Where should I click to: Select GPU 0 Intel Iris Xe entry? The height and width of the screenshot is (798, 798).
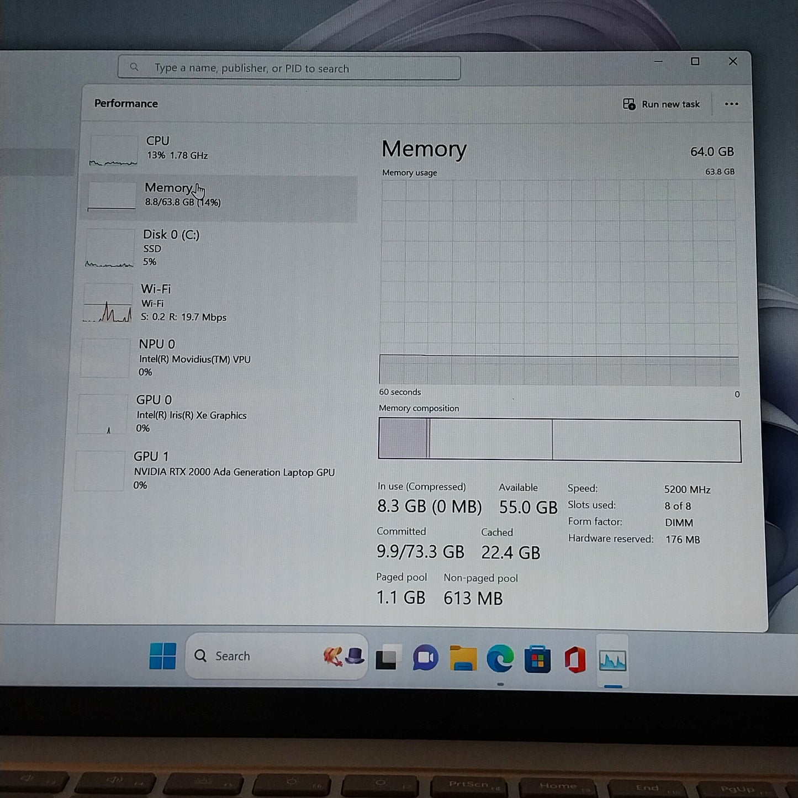click(x=214, y=414)
